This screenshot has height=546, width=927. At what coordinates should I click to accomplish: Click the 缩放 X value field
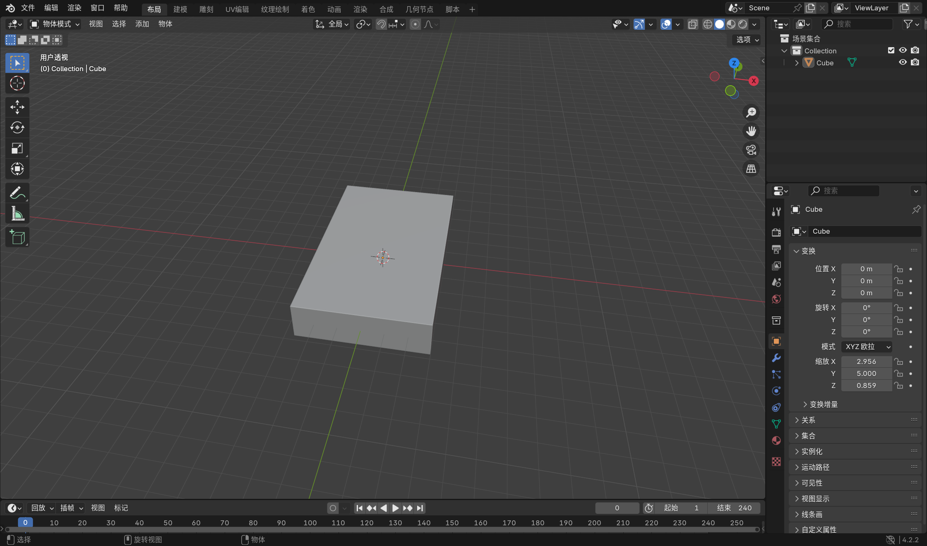point(866,362)
